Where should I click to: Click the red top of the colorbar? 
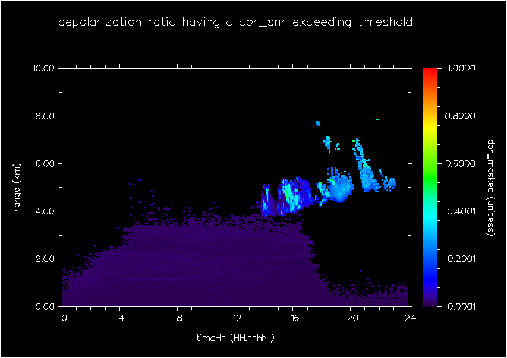point(430,72)
